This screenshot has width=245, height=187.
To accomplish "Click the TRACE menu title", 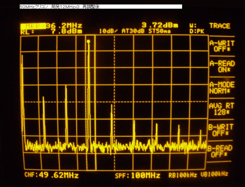I will click(x=220, y=26).
